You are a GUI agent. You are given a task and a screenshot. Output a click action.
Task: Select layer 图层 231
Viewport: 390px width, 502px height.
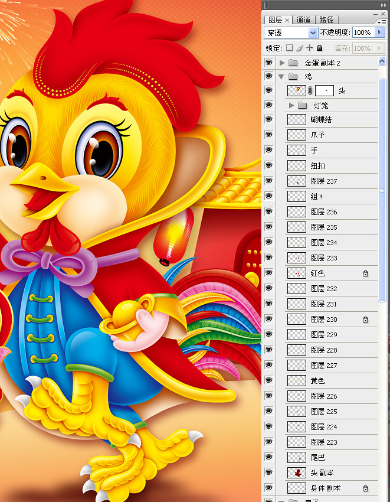pyautogui.click(x=331, y=304)
